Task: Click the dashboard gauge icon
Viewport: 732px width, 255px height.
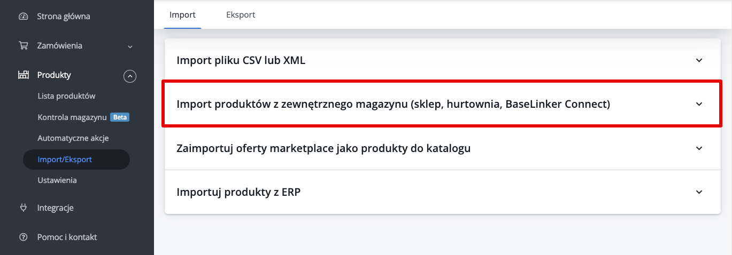Action: (23, 17)
